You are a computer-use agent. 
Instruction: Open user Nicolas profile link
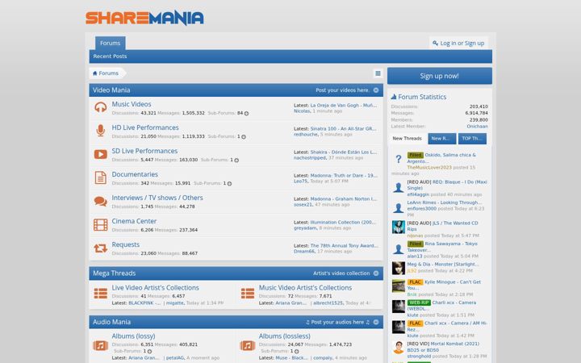click(302, 111)
